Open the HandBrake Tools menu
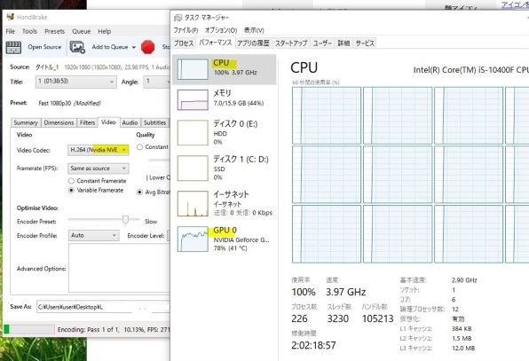The image size is (529, 361). (x=29, y=31)
